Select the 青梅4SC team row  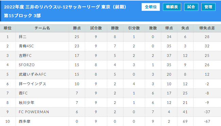[111, 46]
